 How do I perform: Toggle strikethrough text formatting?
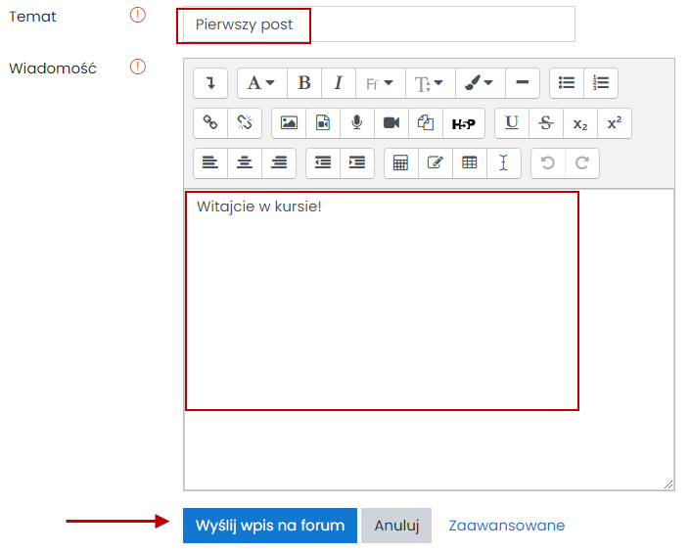pyautogui.click(x=546, y=123)
